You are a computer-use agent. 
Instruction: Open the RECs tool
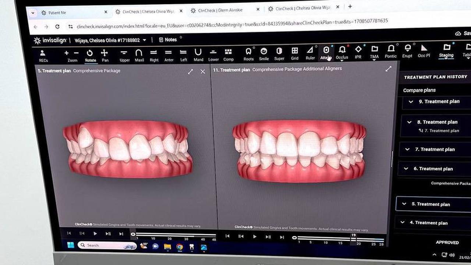pyautogui.click(x=43, y=56)
